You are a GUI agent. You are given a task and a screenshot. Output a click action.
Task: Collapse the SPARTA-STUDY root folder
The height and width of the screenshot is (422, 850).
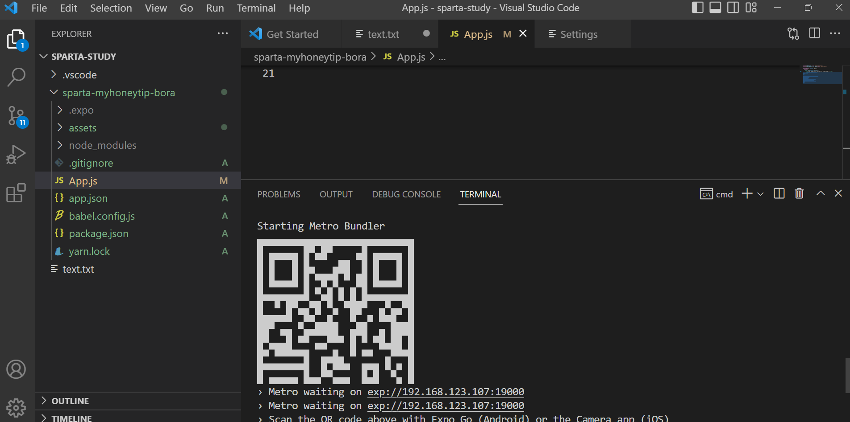43,56
